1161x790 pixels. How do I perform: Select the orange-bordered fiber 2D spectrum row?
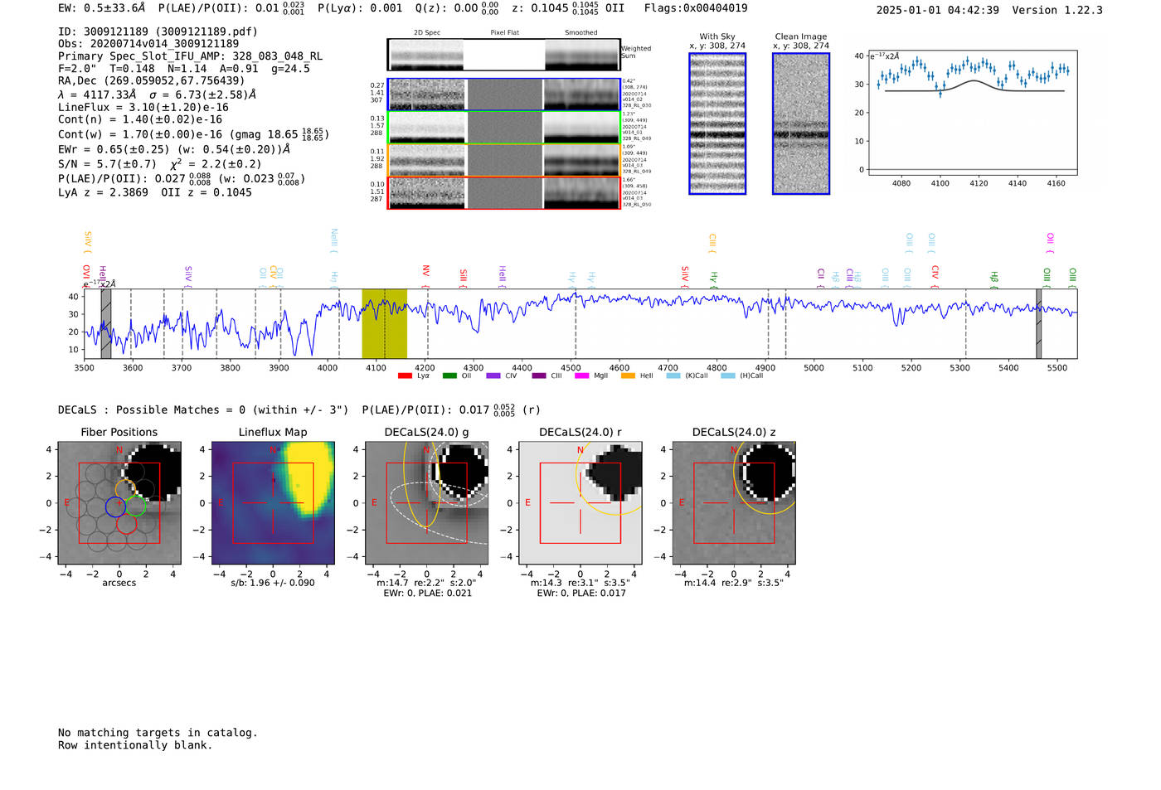click(x=504, y=160)
